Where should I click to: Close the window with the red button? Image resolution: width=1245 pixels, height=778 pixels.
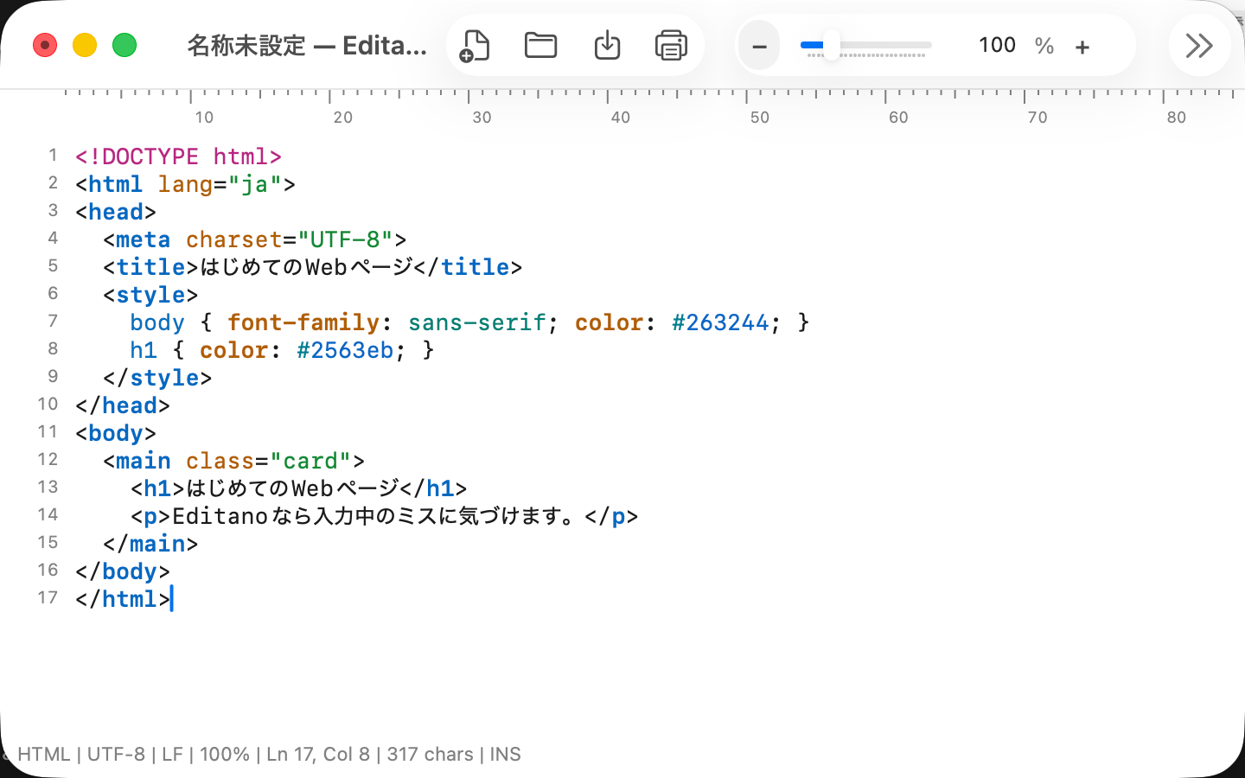pyautogui.click(x=45, y=45)
